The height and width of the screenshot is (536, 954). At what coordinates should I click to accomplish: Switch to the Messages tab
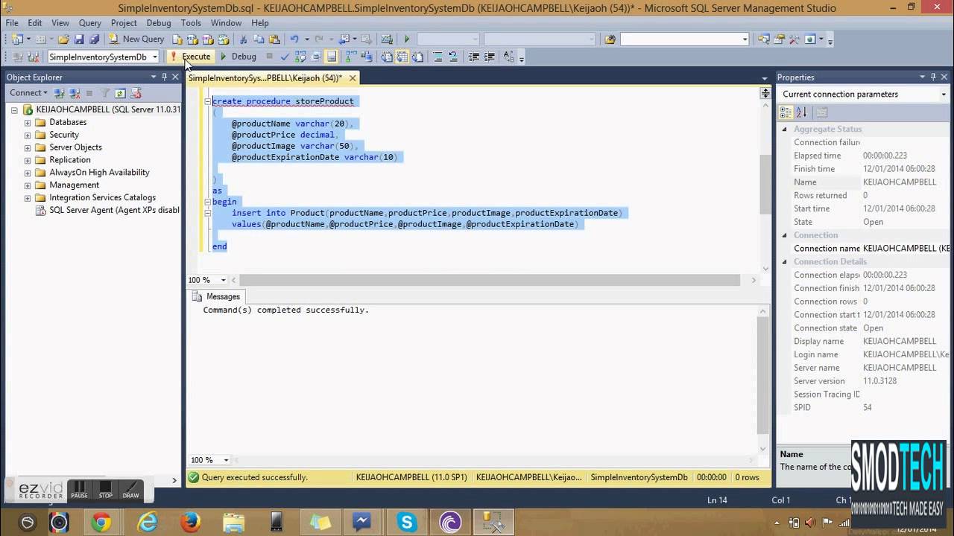(x=216, y=296)
